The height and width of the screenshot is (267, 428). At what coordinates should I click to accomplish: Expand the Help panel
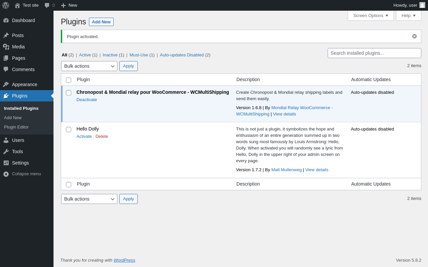(x=408, y=15)
